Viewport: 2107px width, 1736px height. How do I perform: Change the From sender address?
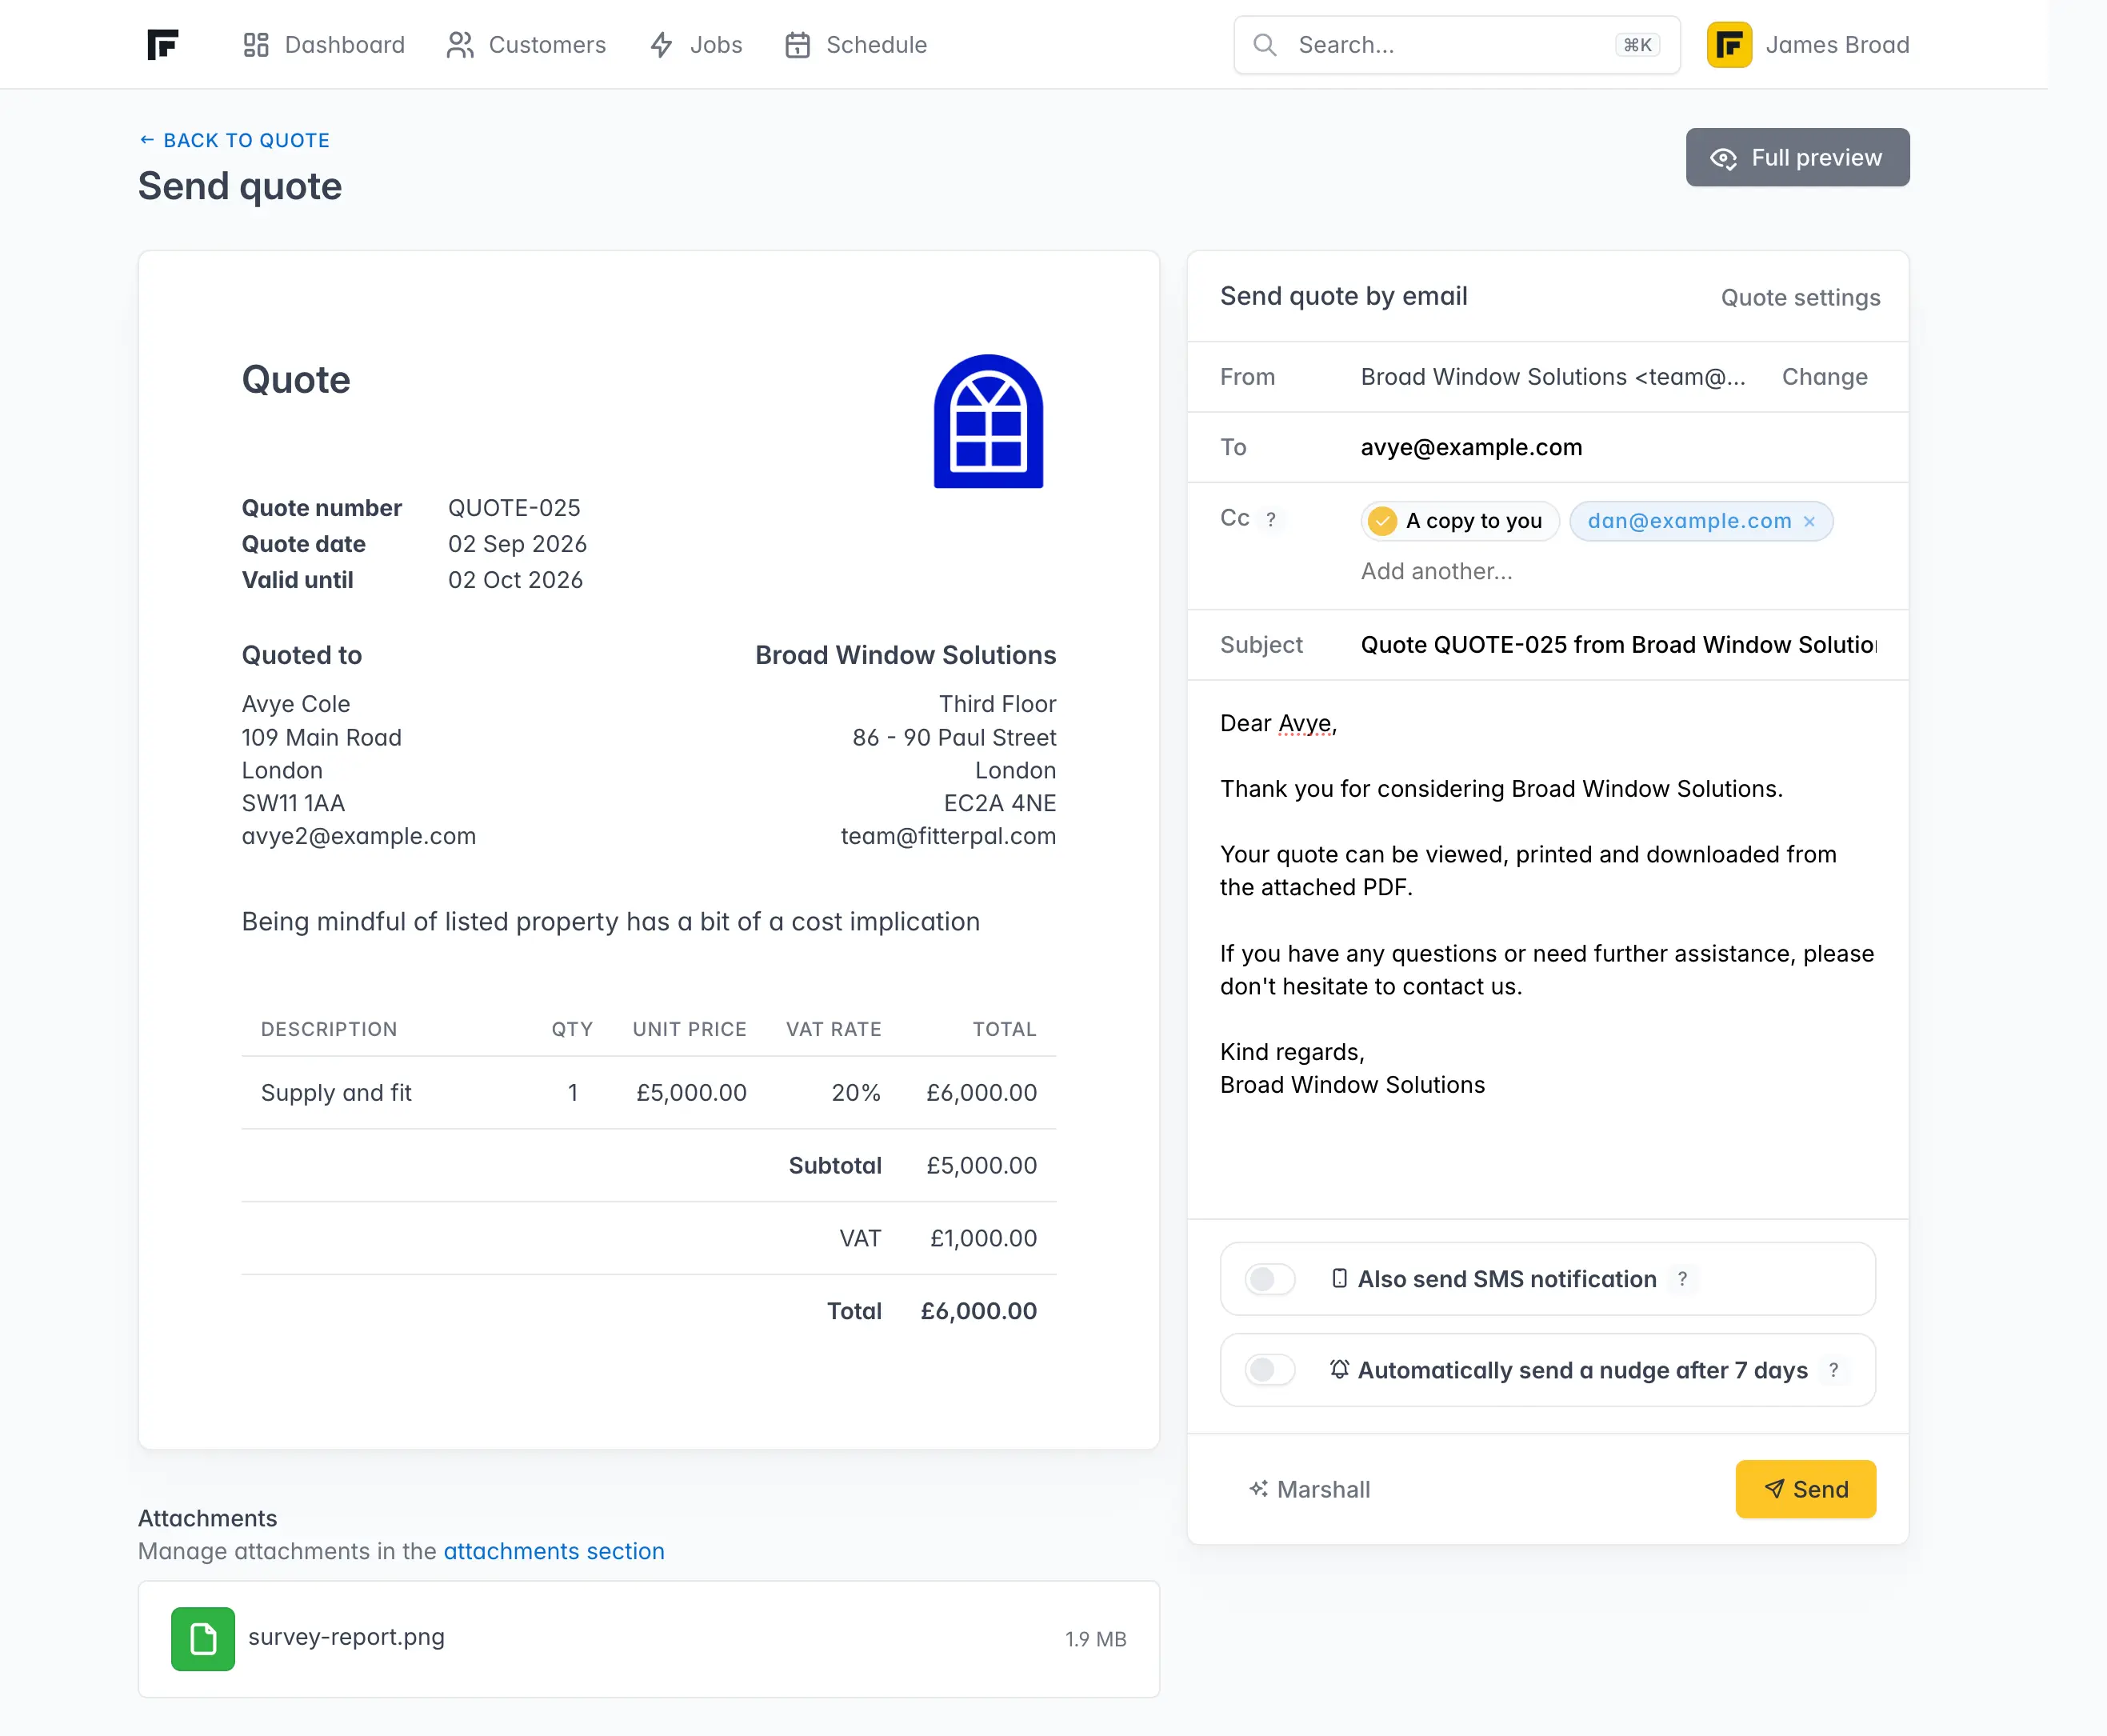(1824, 377)
